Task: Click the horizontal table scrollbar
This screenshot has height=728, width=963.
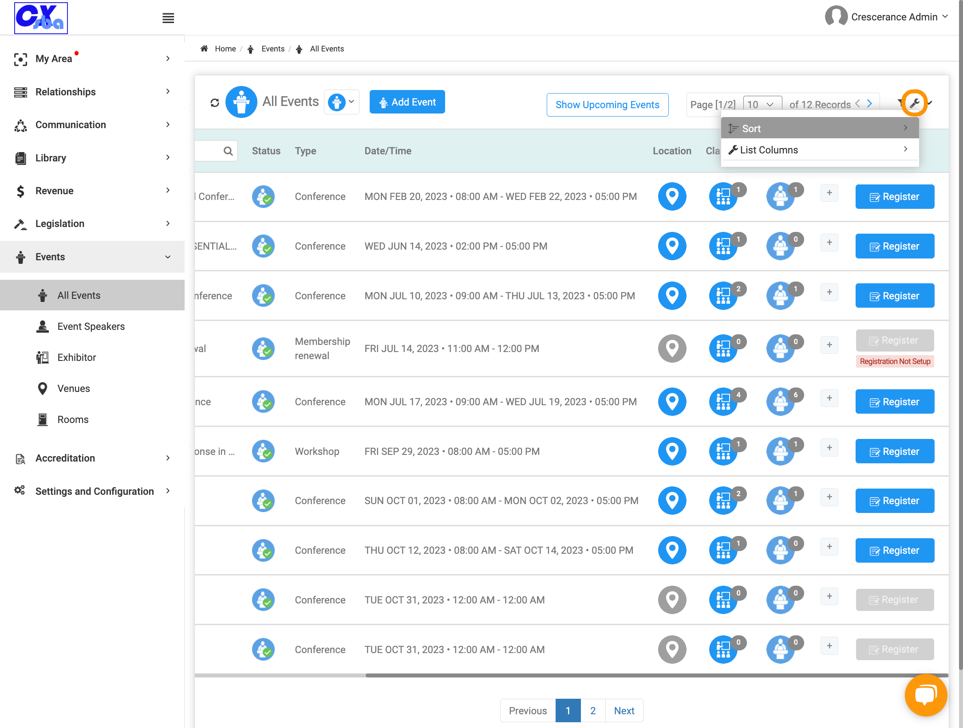Action: pos(656,675)
